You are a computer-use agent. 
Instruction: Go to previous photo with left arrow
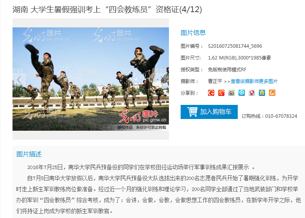19,79
